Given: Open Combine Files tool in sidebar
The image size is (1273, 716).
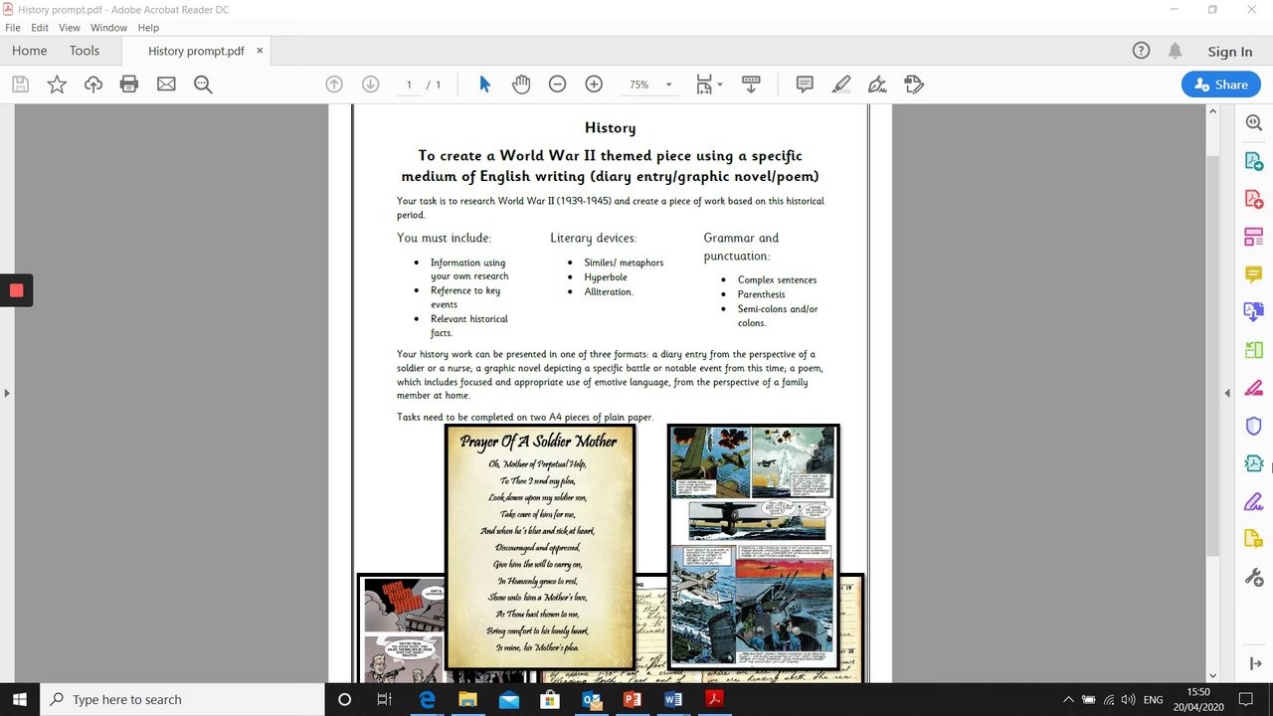Looking at the screenshot, I should click(x=1253, y=312).
